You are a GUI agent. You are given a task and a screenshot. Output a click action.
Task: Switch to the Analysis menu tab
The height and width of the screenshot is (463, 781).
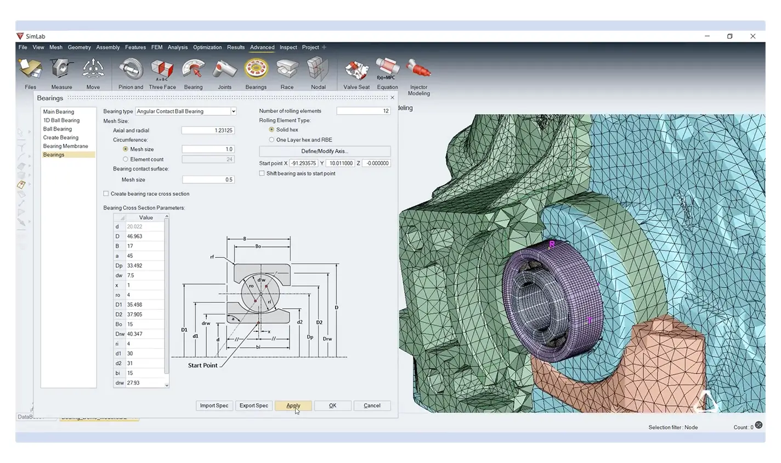tap(177, 47)
